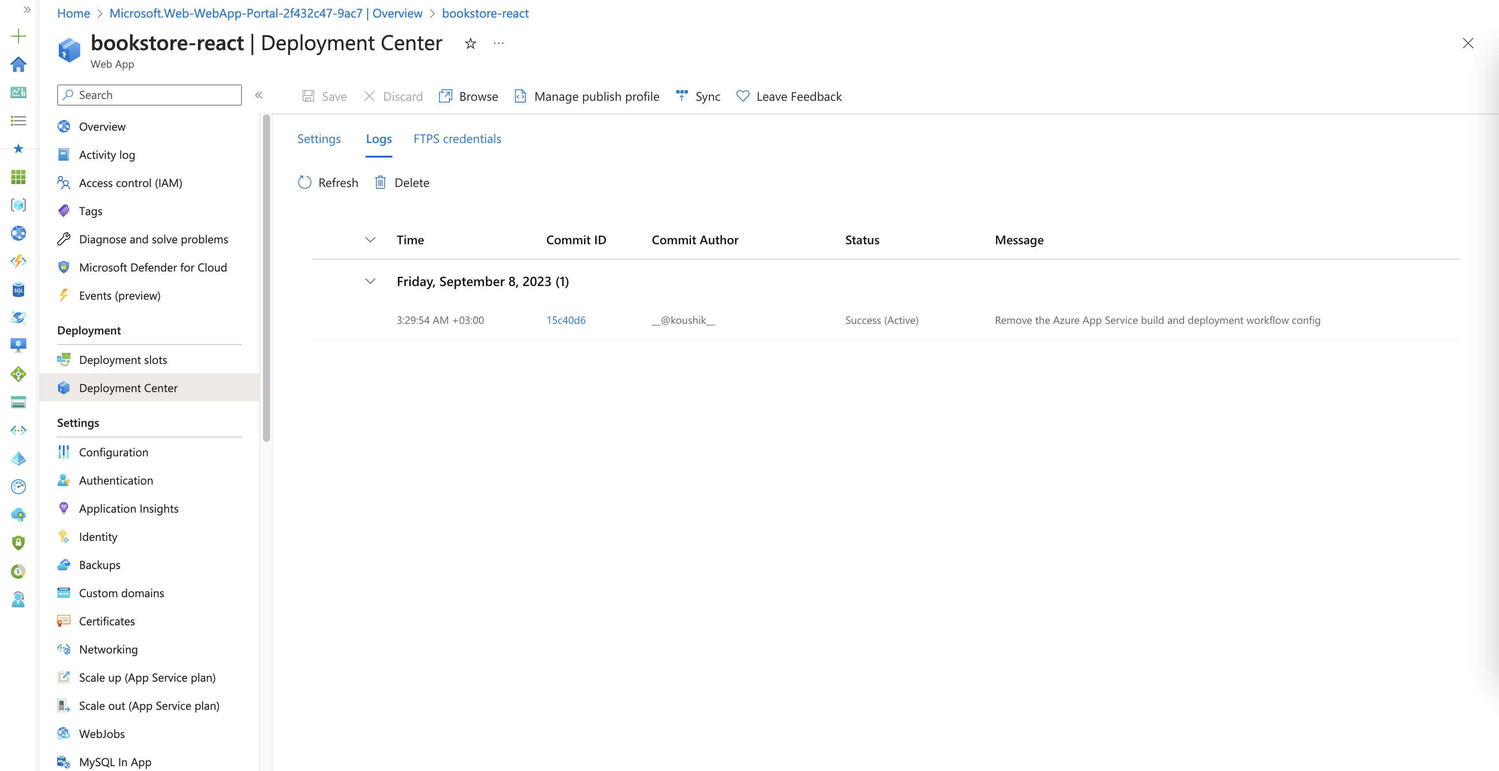Open Manage publish profile in the toolbar
1499x771 pixels.
tap(587, 96)
